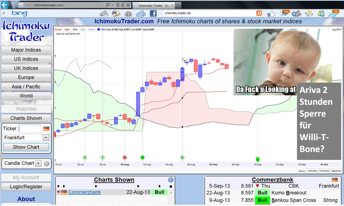
Task: Toggle the Chikou legend label
Action: pyautogui.click(x=92, y=30)
